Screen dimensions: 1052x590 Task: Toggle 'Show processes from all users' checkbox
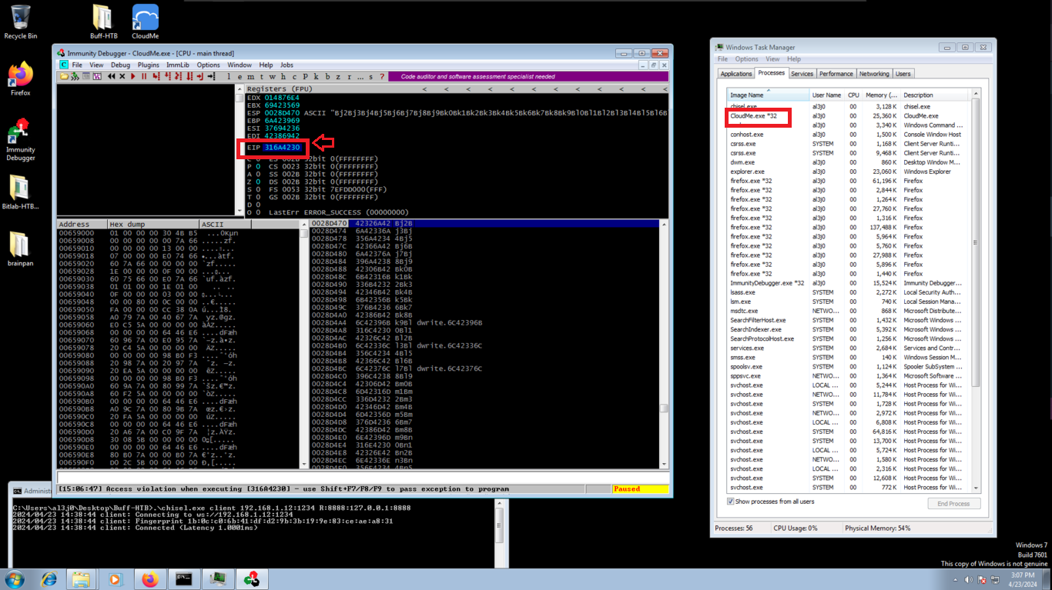pyautogui.click(x=731, y=502)
